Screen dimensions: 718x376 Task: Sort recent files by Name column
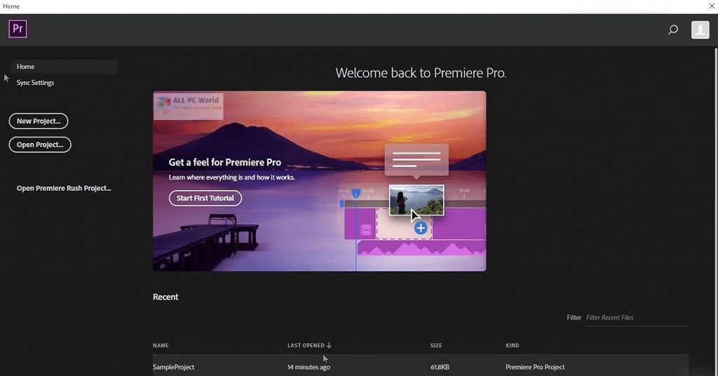click(x=161, y=345)
